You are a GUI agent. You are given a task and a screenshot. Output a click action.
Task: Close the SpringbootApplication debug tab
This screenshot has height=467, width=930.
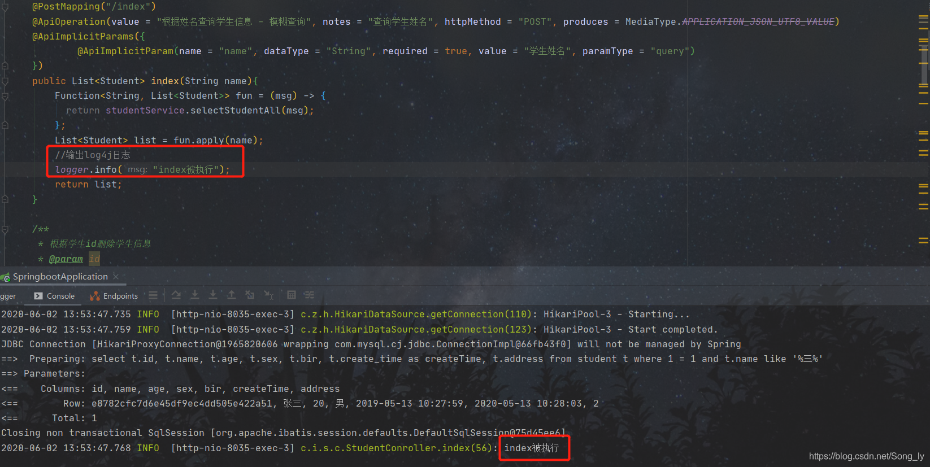click(116, 277)
